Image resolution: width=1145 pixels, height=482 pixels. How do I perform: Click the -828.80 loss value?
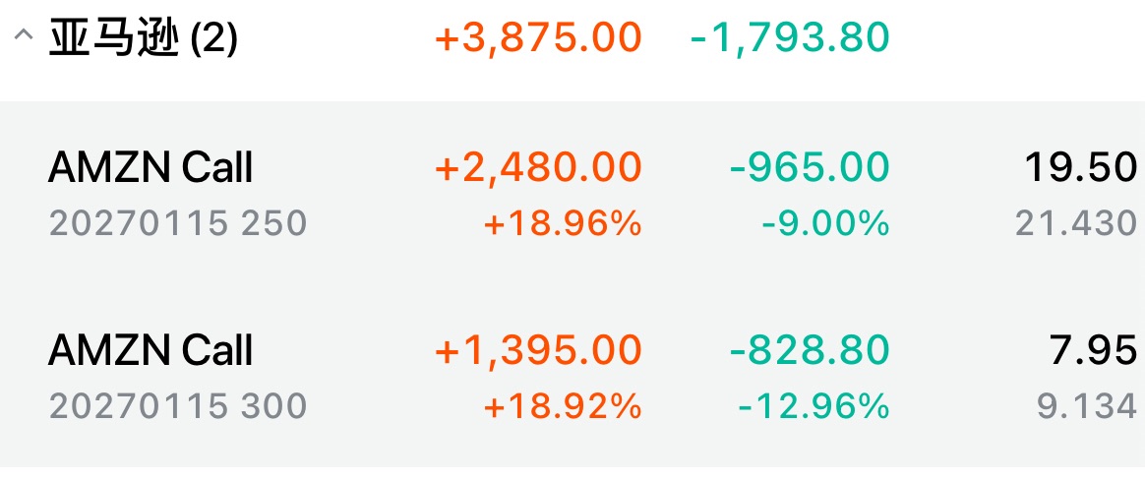tap(810, 349)
